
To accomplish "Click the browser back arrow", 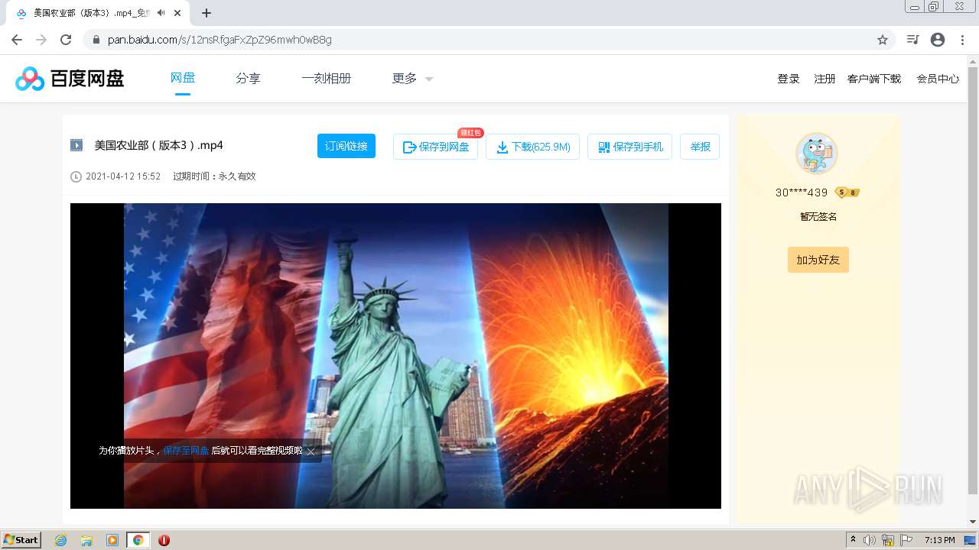I will pyautogui.click(x=17, y=40).
